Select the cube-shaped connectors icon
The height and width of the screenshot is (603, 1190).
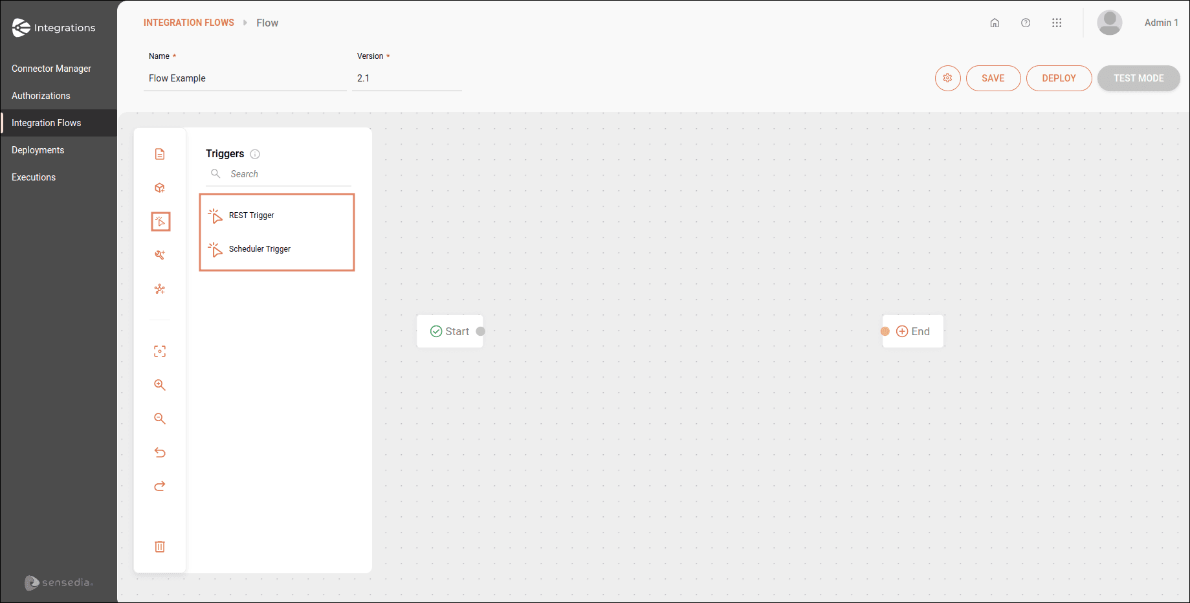[x=160, y=188]
